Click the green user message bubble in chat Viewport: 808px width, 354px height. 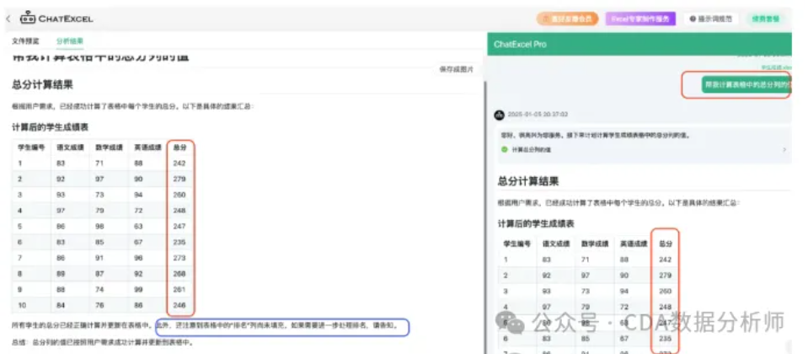745,85
